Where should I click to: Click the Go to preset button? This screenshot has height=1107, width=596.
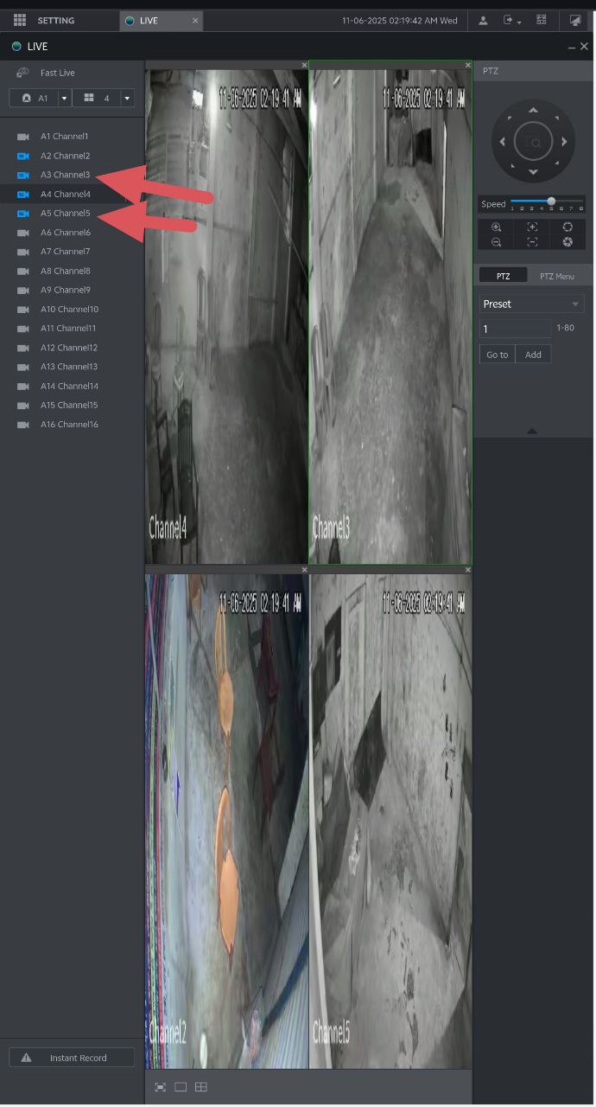pyautogui.click(x=497, y=355)
